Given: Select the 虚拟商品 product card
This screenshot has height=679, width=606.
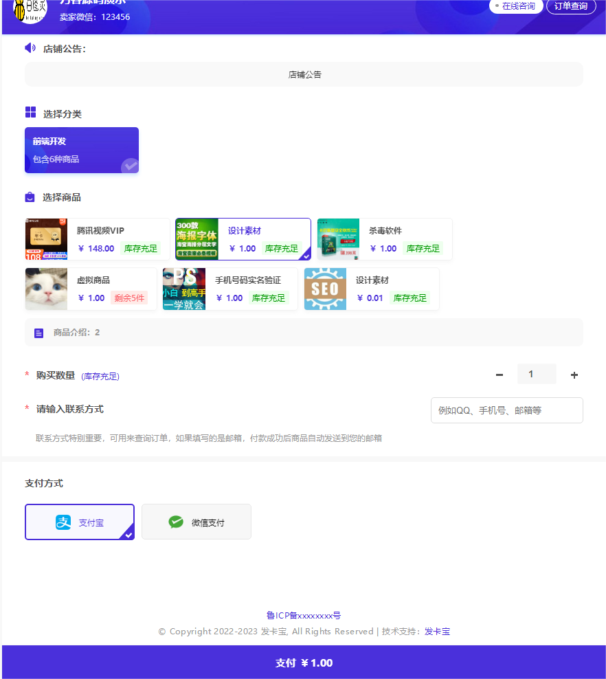Looking at the screenshot, I should point(91,289).
